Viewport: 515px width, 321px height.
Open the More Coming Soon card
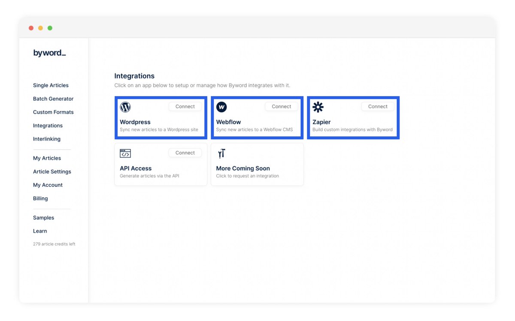point(257,165)
